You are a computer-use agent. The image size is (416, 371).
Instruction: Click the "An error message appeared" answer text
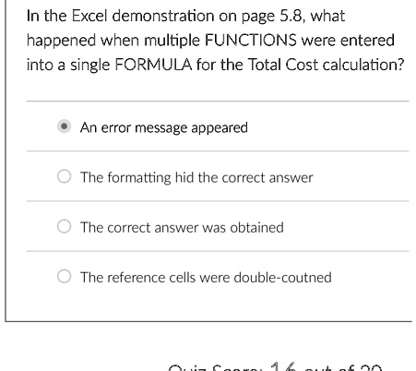click(x=164, y=127)
